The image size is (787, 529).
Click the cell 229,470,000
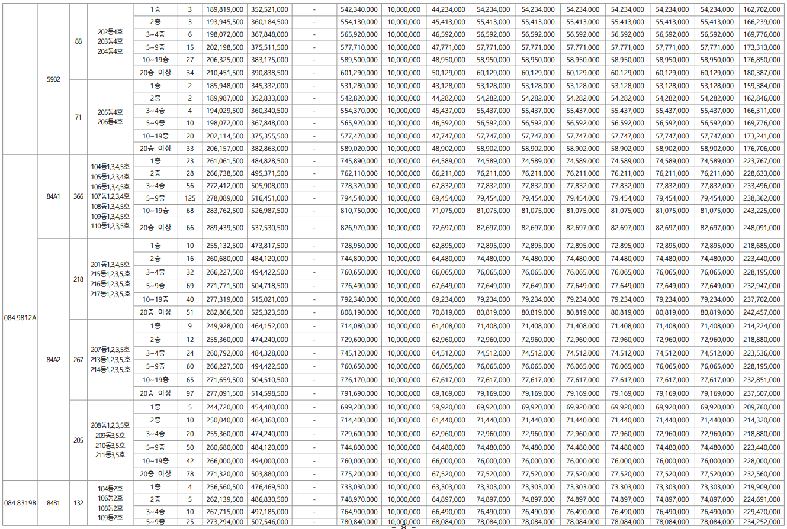(762, 511)
